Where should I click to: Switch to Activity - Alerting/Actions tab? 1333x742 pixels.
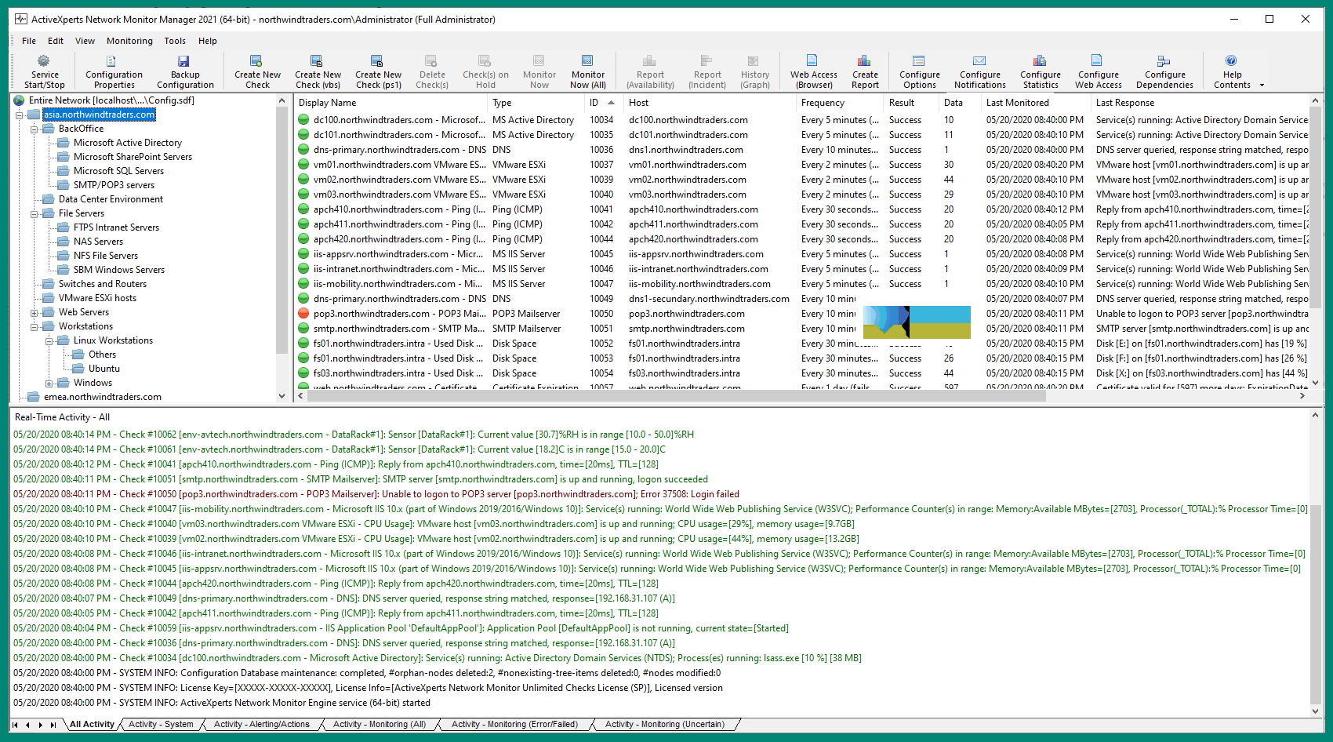(x=262, y=724)
